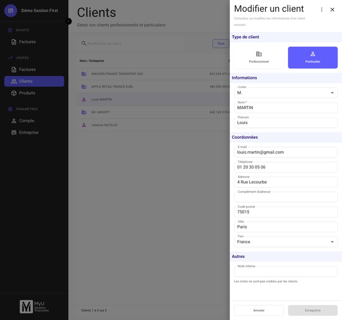Image resolution: width=342 pixels, height=320 pixels.
Task: Focus the Note interne field
Action: click(x=286, y=272)
